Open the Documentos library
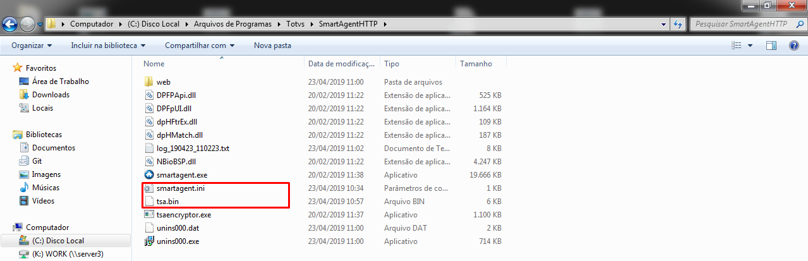This screenshot has width=808, height=261. click(47, 148)
